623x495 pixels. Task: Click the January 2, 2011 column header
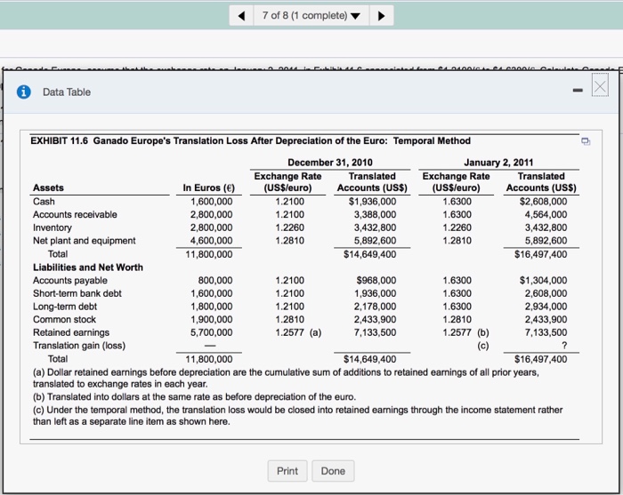point(498,163)
